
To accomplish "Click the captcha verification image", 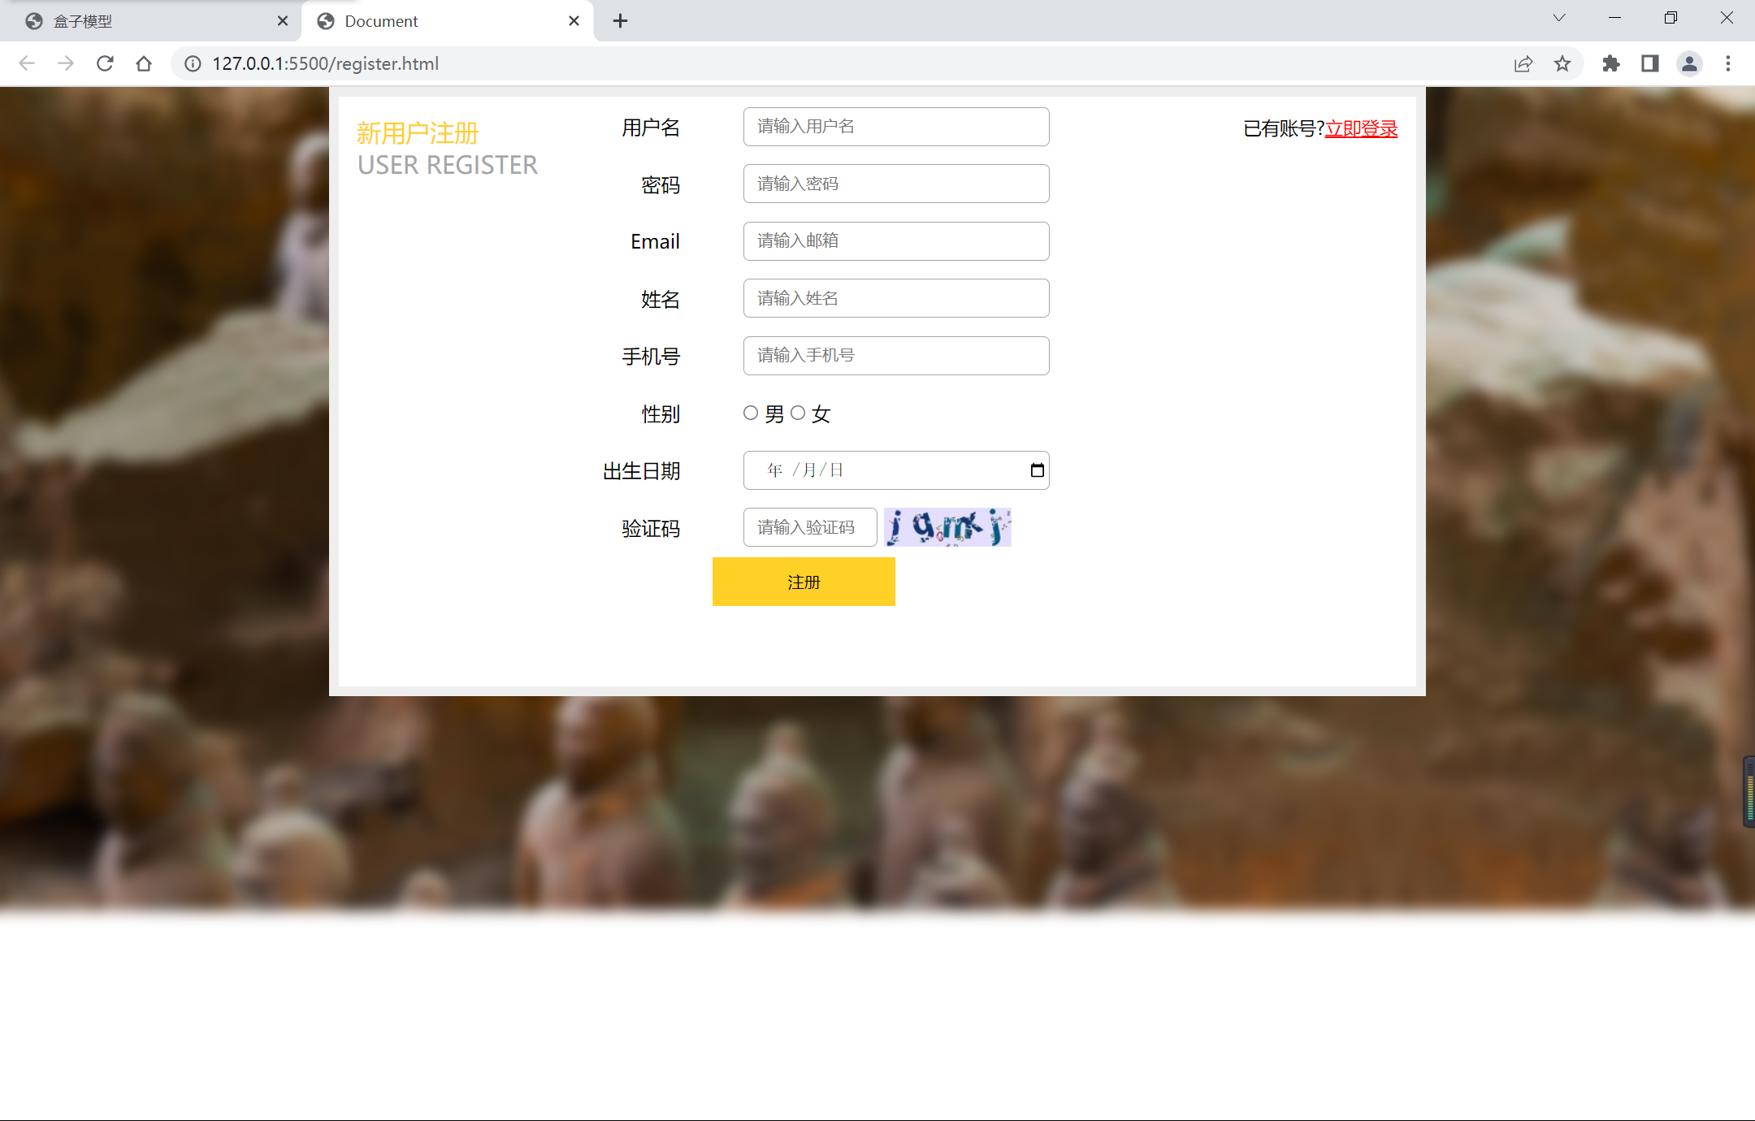I will [x=947, y=527].
